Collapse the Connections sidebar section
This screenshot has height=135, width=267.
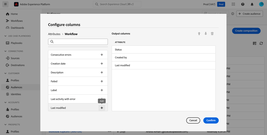pos(5,51)
